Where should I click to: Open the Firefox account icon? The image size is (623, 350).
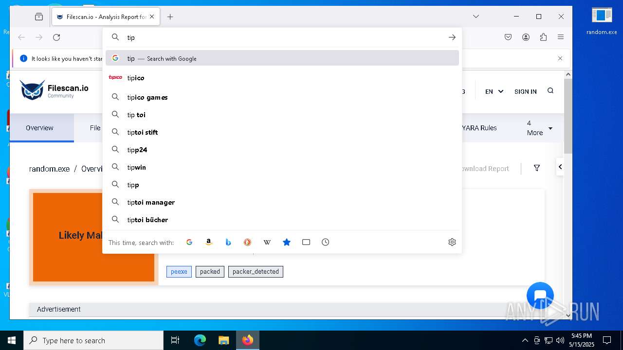click(x=526, y=37)
